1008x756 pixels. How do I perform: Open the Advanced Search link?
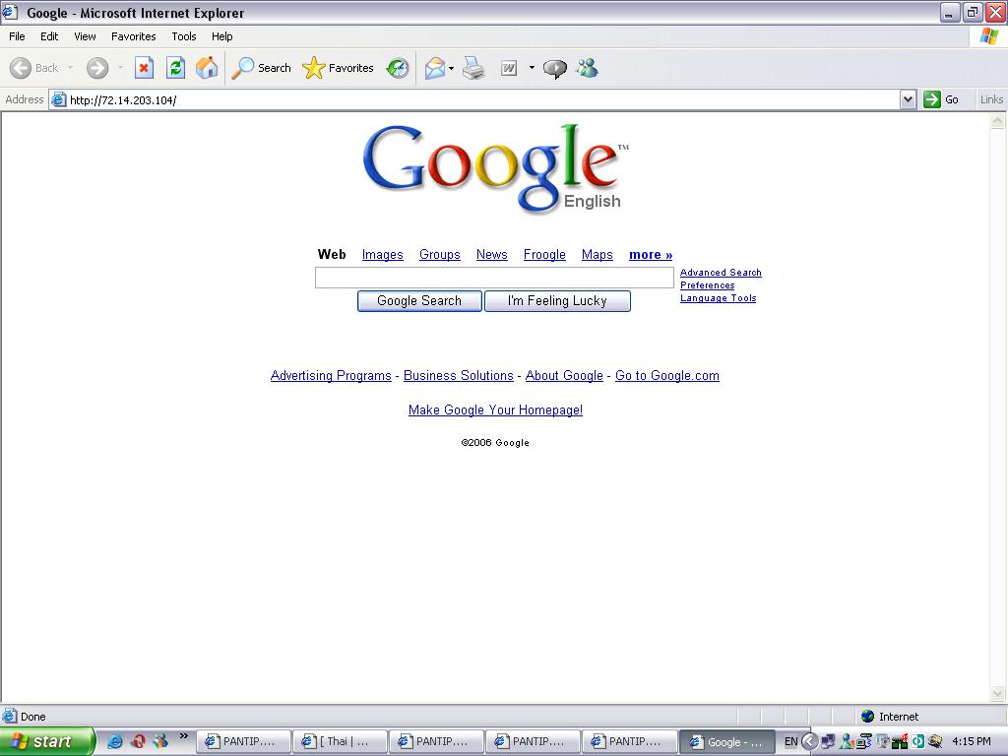coord(721,273)
